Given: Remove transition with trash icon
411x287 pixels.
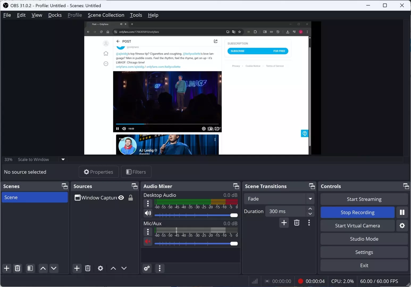Looking at the screenshot, I should [x=297, y=223].
